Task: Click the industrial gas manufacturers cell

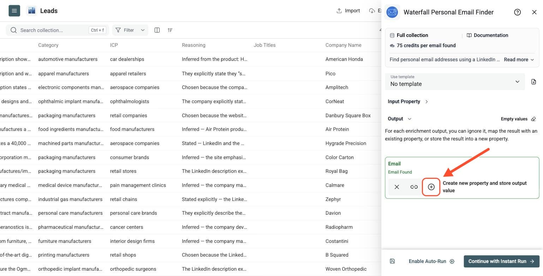Action: [x=70, y=199]
